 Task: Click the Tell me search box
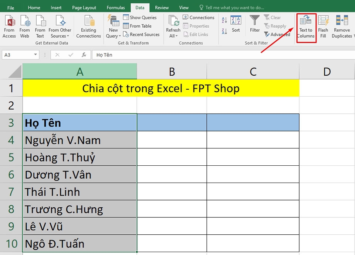[x=232, y=8]
